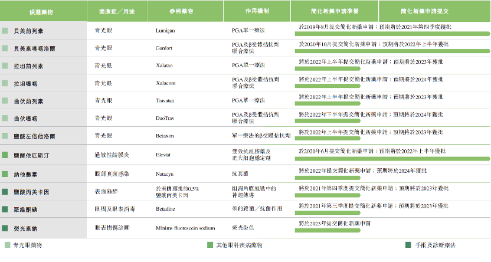Click the 拉坦噻嗎 row label
The image size is (491, 262).
coord(25,84)
